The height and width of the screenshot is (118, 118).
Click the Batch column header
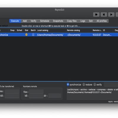point(33,30)
